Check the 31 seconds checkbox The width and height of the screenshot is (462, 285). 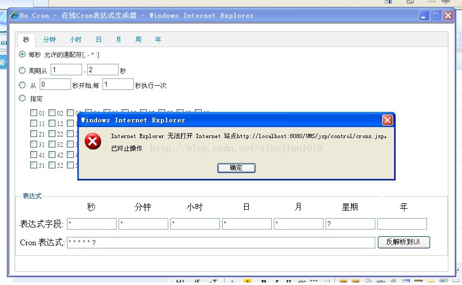click(x=33, y=144)
